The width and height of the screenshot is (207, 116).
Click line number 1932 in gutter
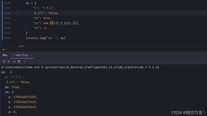7,23
